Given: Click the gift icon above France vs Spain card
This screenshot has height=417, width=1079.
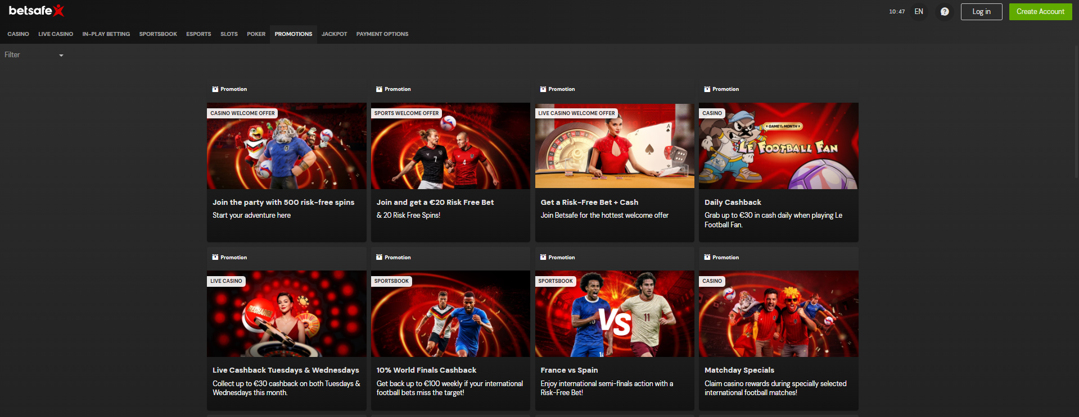Looking at the screenshot, I should (x=543, y=257).
